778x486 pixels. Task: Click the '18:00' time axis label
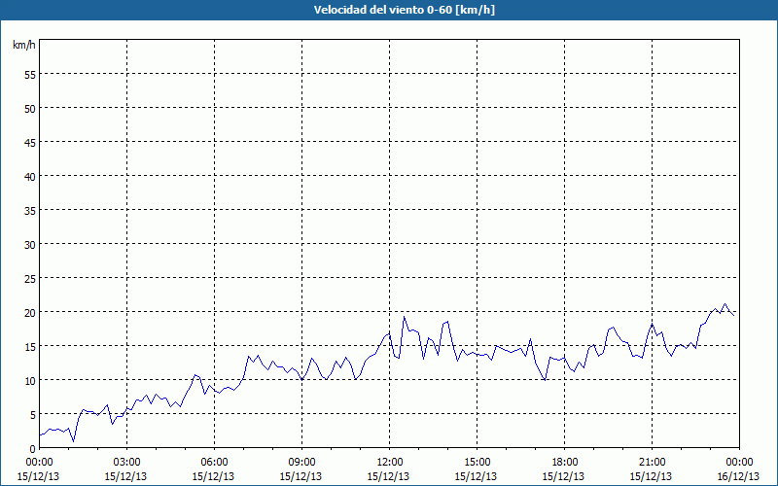tap(565, 462)
